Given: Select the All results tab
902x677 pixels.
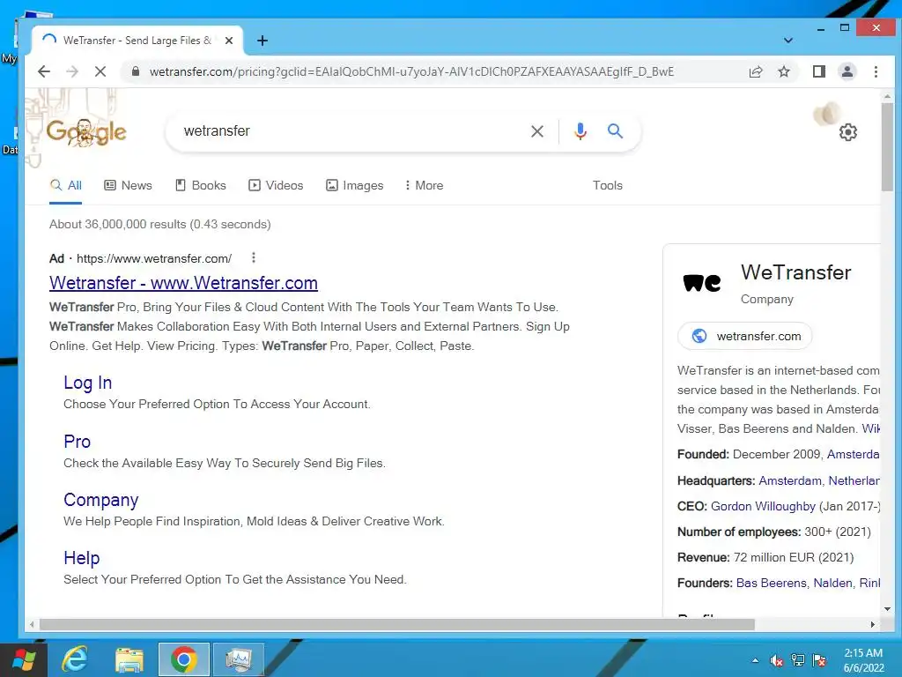Looking at the screenshot, I should 65,185.
